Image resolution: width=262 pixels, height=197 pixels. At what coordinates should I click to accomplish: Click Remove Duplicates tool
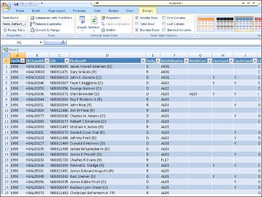tap(46, 24)
